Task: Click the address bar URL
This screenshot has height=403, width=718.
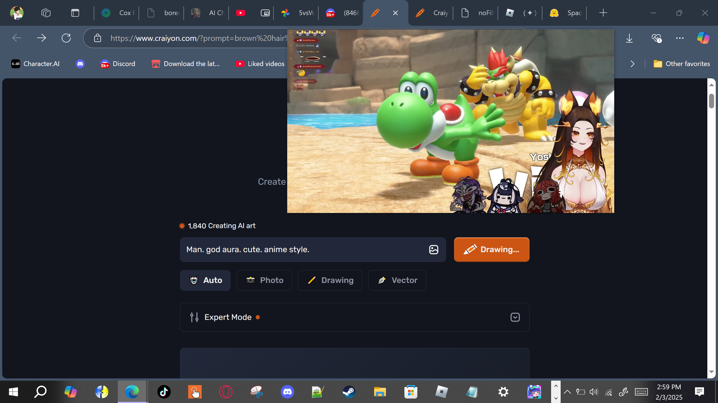Action: click(199, 38)
